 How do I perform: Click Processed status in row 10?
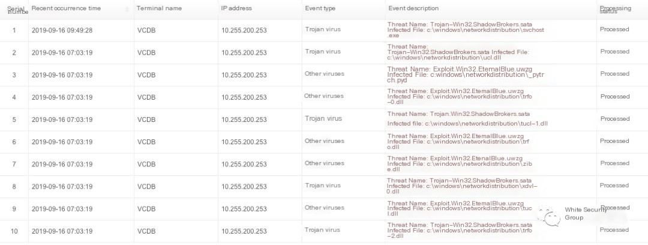pyautogui.click(x=614, y=229)
